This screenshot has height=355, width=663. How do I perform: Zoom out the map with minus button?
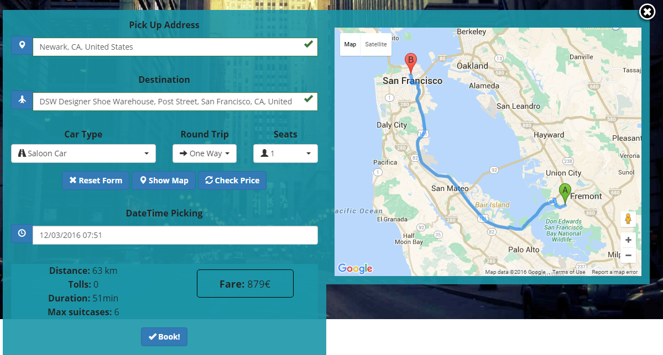pyautogui.click(x=628, y=256)
